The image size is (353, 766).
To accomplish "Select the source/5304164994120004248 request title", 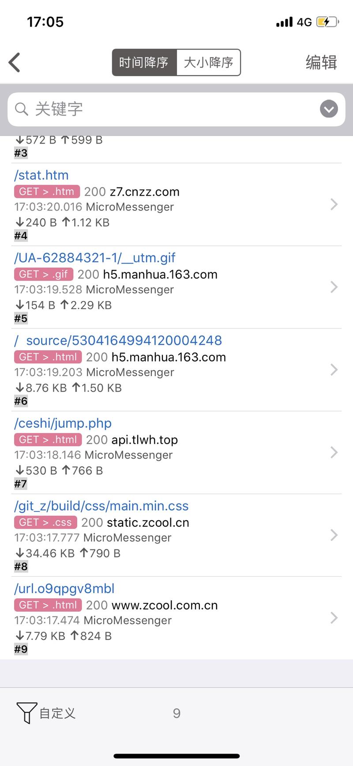I will pos(124,340).
